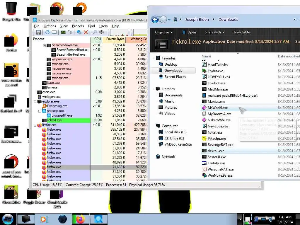Click the Firefox taskbar icon
This screenshot has height=225, width=300.
80,219
